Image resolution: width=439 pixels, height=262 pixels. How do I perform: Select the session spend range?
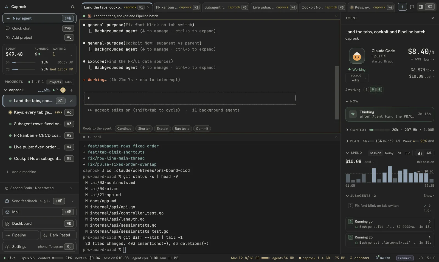(375, 153)
